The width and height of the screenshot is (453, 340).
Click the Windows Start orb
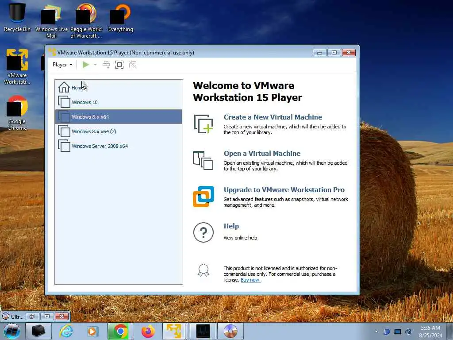(12, 331)
